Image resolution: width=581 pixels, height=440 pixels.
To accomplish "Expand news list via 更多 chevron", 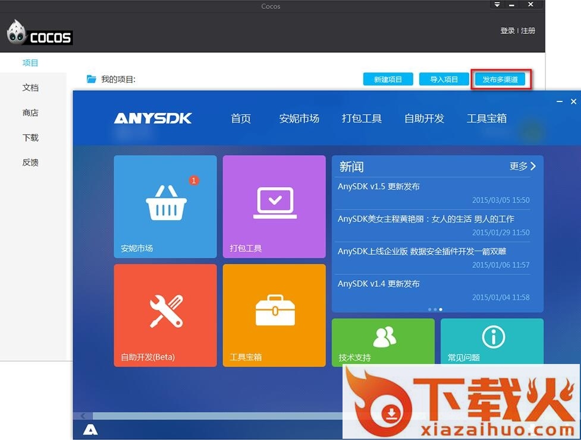I will 533,166.
